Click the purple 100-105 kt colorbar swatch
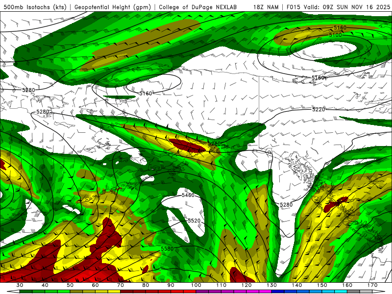The height and width of the screenshot is (294, 392). point(202,292)
